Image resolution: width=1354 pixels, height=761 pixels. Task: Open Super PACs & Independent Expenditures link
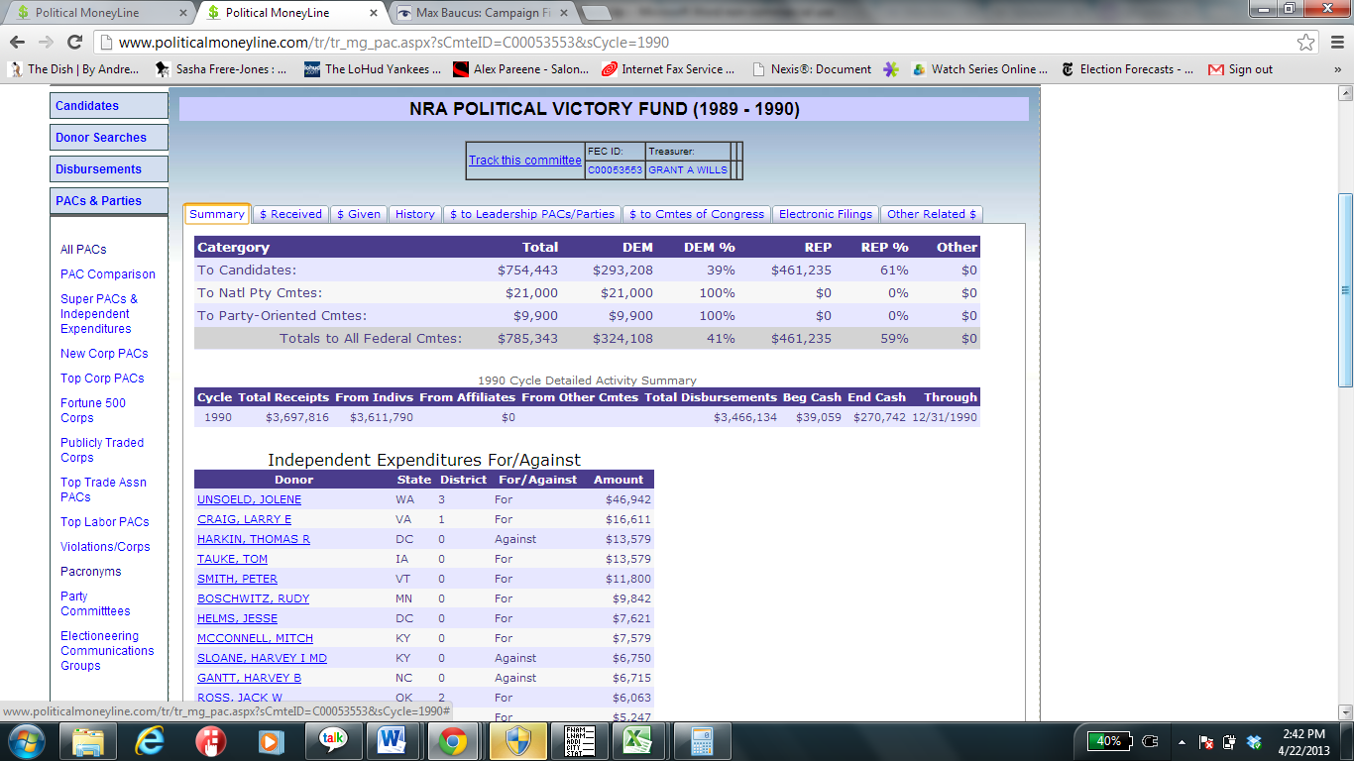pos(99,314)
